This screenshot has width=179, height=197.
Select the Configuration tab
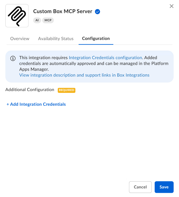(x=96, y=39)
